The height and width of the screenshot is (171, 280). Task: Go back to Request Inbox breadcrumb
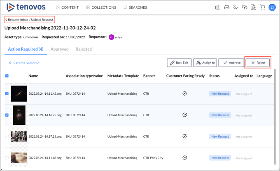tap(16, 20)
